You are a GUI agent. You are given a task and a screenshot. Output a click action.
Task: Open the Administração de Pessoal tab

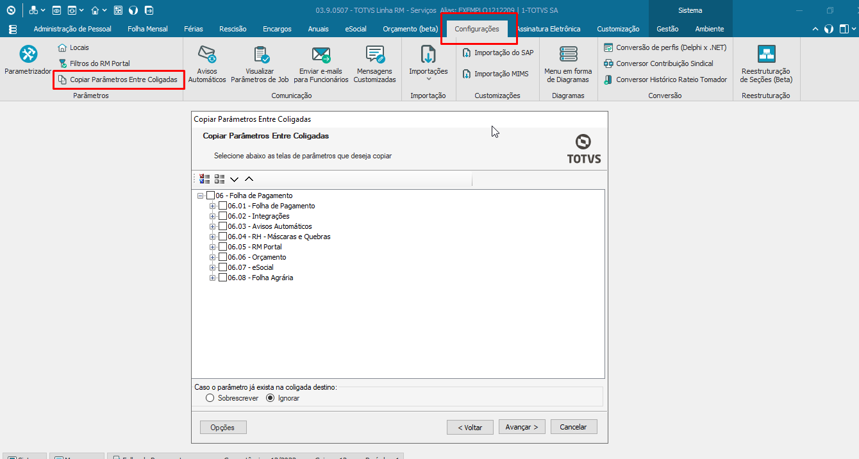point(72,29)
